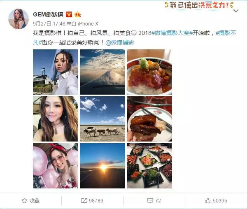View the sunset road photo thumbnail
Viewport: 247px width, 209px height.
[x=103, y=166]
